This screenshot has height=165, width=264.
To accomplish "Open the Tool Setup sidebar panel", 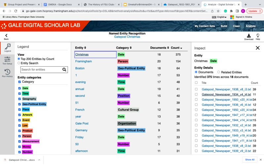I will tap(7, 61).
